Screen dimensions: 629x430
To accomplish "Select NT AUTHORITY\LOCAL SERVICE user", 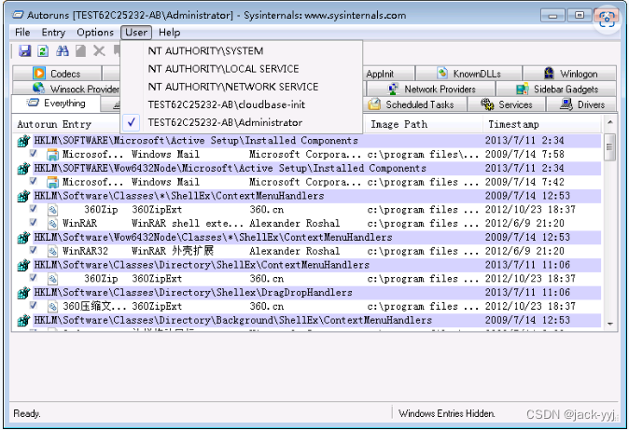I will click(242, 69).
